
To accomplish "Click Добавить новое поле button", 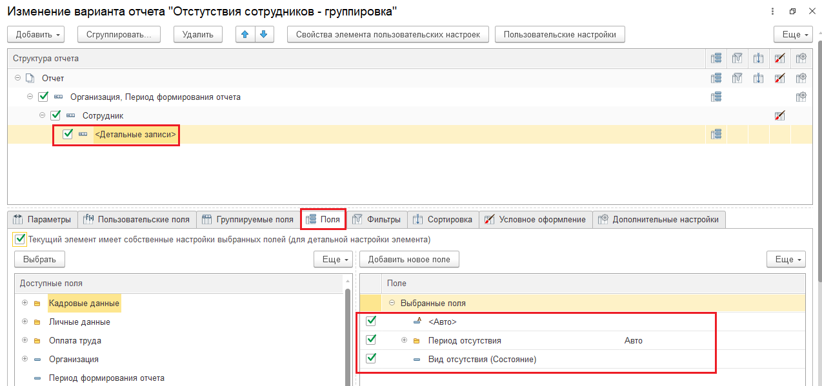I will (409, 259).
